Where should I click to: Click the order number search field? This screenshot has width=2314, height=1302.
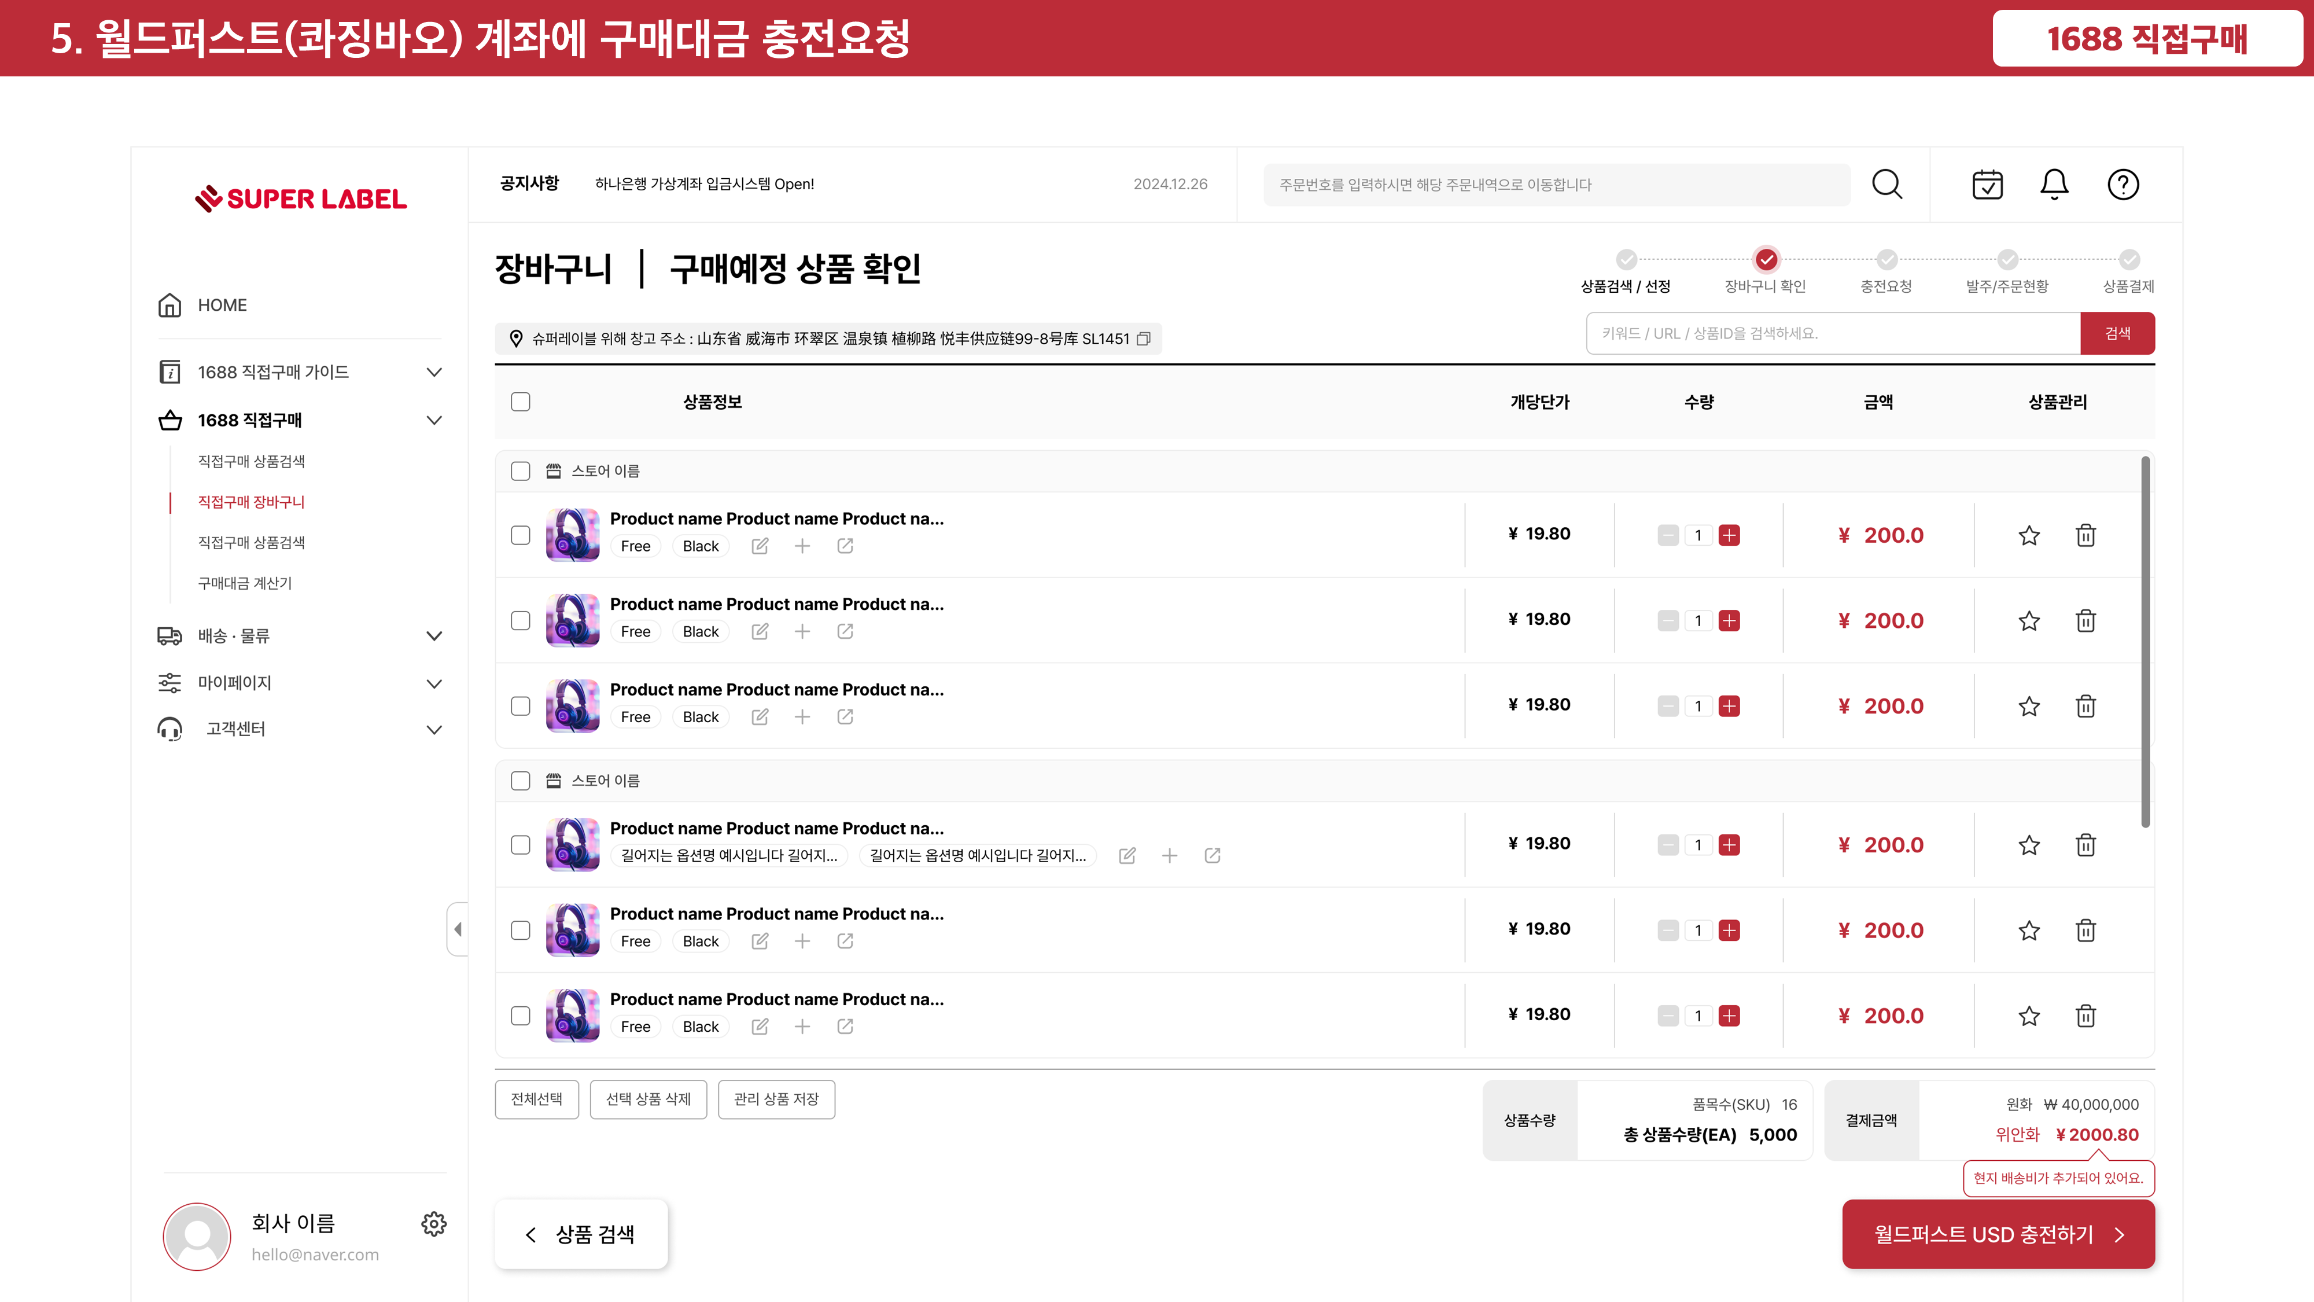pos(1557,184)
